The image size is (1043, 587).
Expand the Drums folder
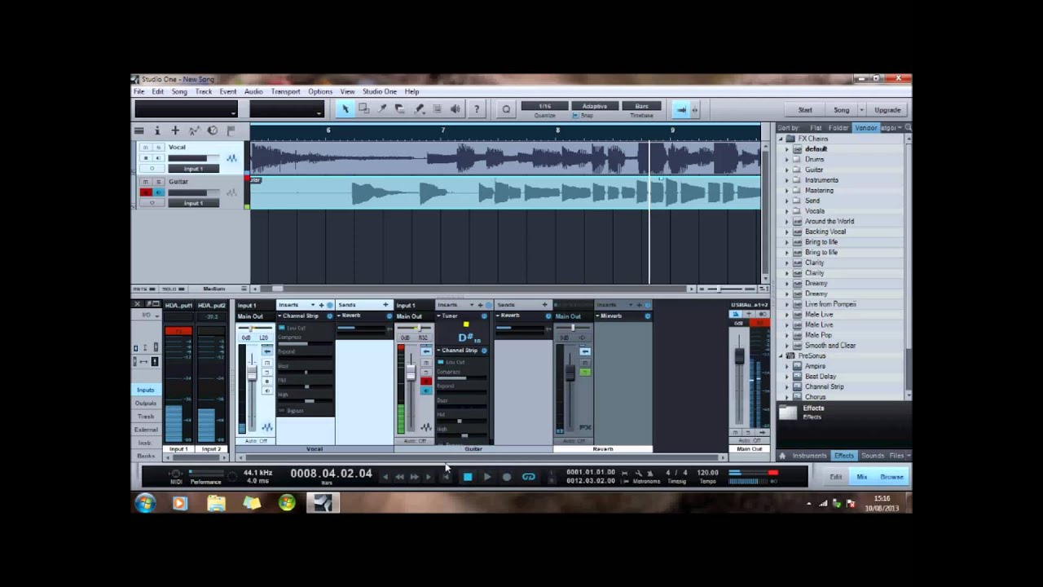[787, 160]
